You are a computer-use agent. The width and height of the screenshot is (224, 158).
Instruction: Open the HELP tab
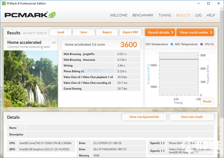pyautogui.click(x=211, y=15)
